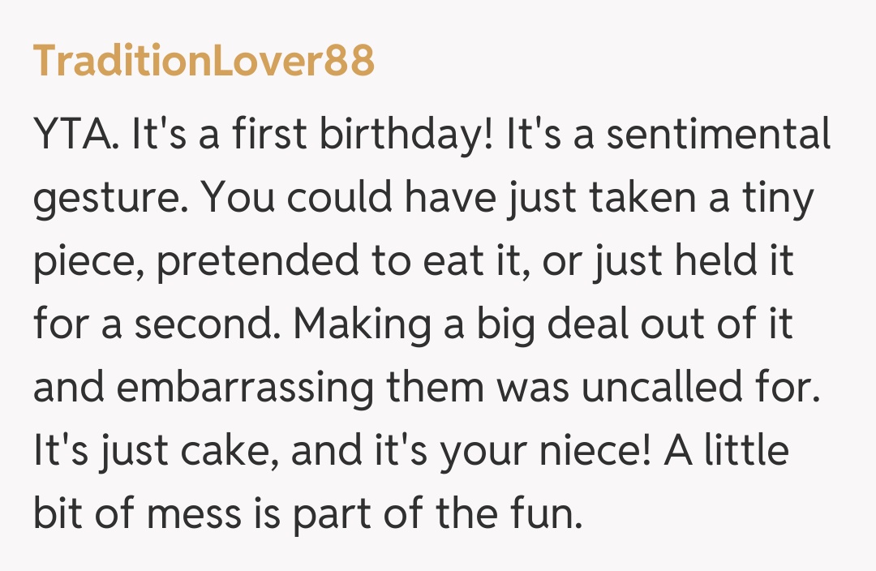
Task: Click the word 'piece,' in comment
Action: (87, 262)
